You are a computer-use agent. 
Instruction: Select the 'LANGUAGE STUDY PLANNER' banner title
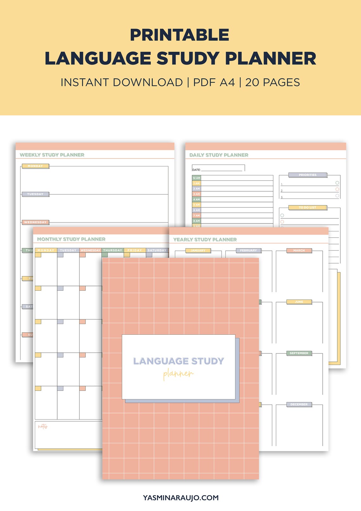pyautogui.click(x=180, y=58)
